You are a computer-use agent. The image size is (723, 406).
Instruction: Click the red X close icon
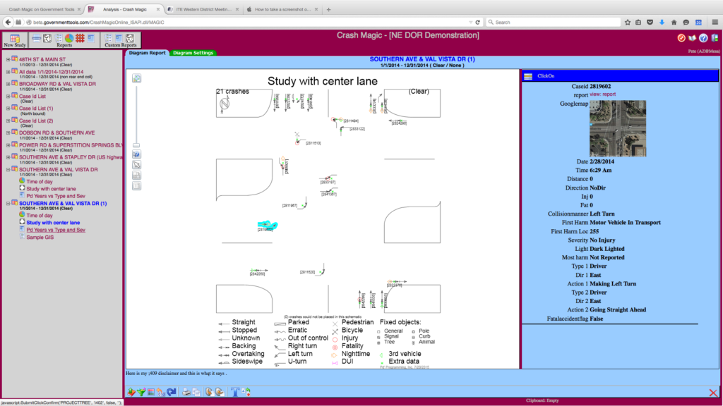click(713, 393)
